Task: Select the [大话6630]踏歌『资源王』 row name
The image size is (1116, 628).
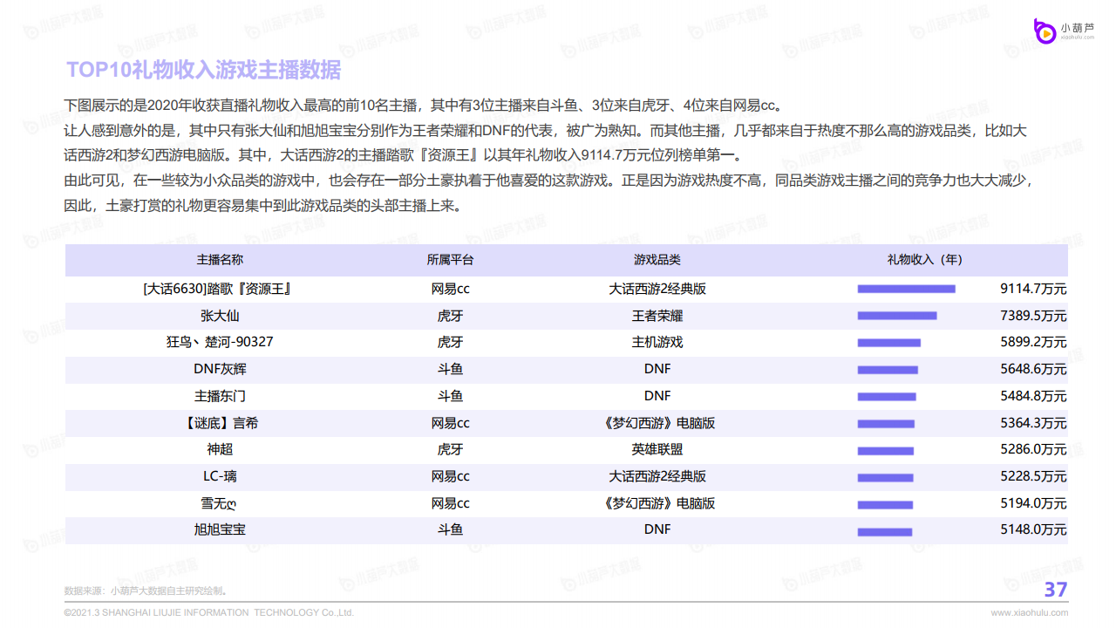Action: (216, 289)
